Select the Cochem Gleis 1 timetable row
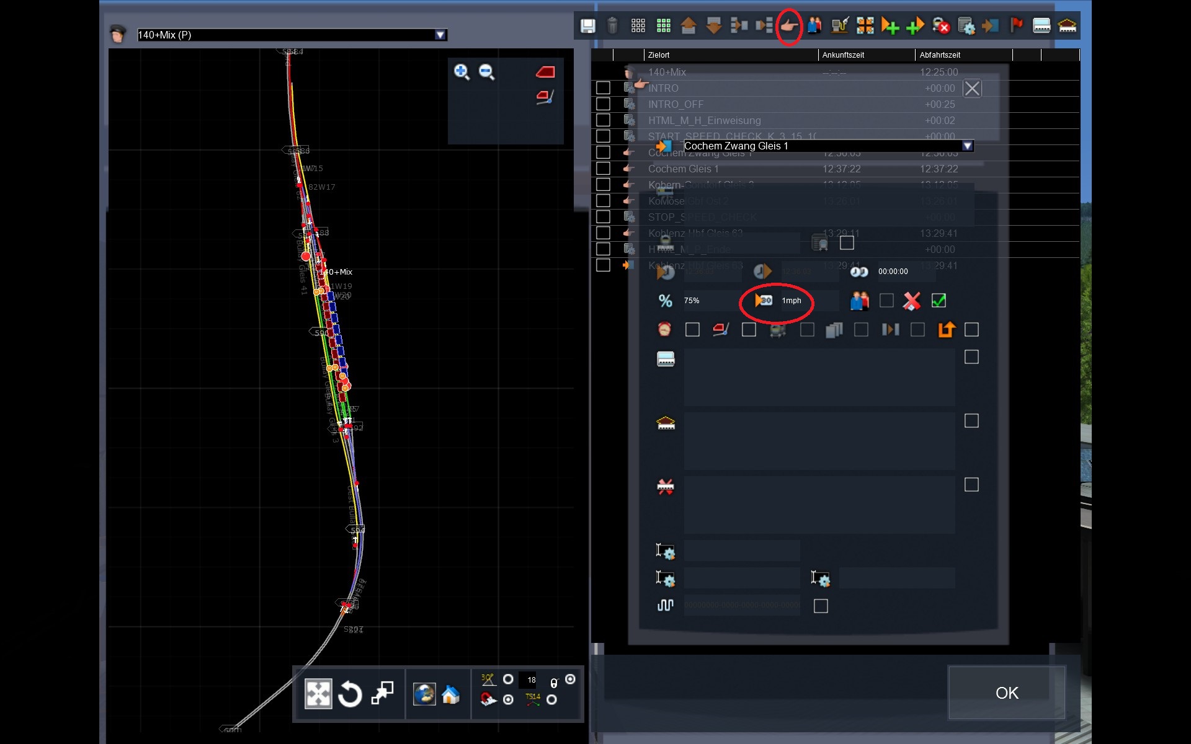Image resolution: width=1191 pixels, height=744 pixels. click(683, 169)
